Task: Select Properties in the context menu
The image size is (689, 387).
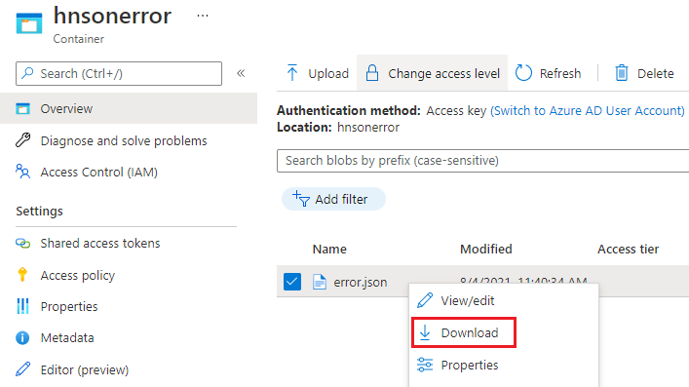Action: (x=457, y=365)
